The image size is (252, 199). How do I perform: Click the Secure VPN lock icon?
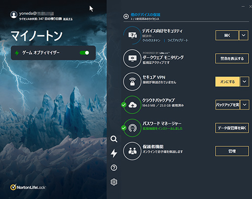pos(132,82)
